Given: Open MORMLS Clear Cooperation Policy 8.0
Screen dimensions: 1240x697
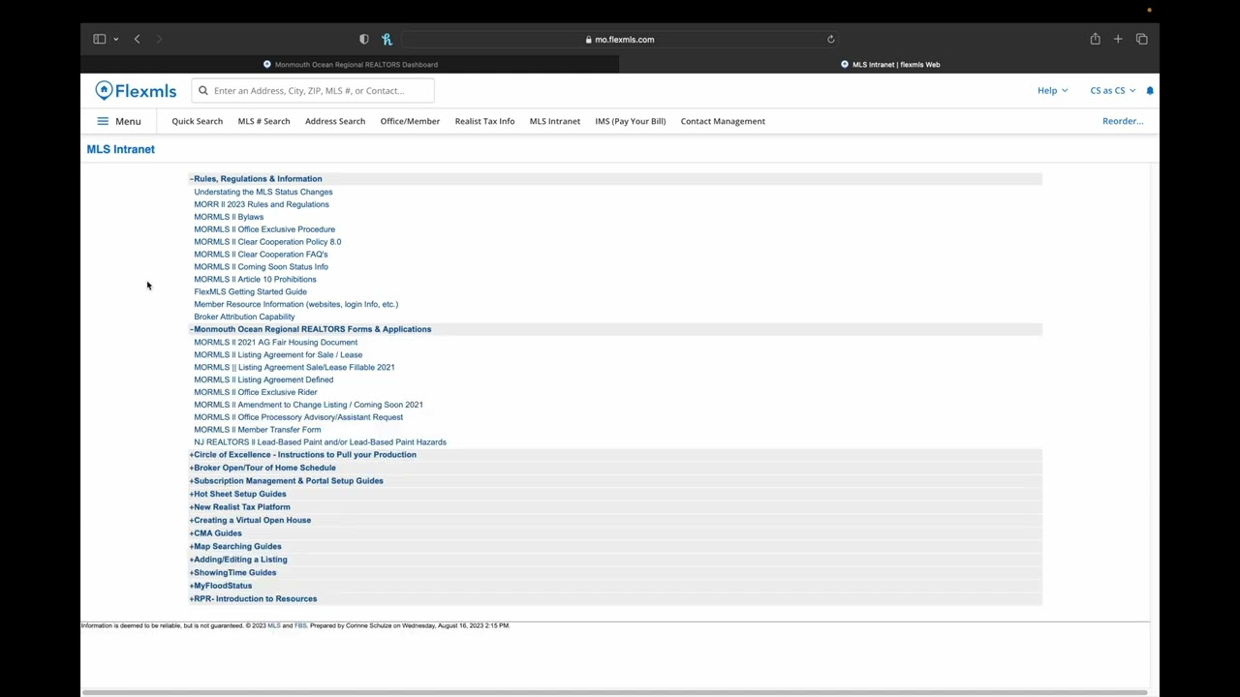Looking at the screenshot, I should pos(267,242).
